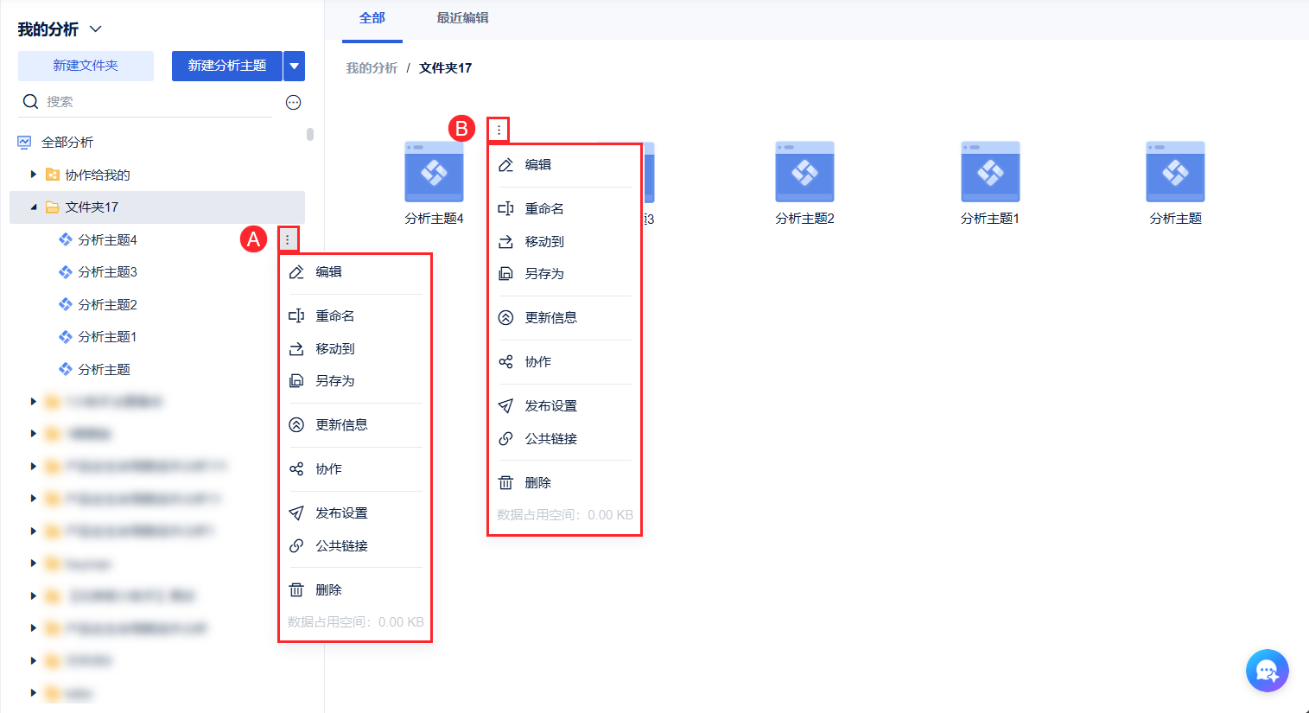
Task: Click 我的分析 in the breadcrumb
Action: pos(372,68)
